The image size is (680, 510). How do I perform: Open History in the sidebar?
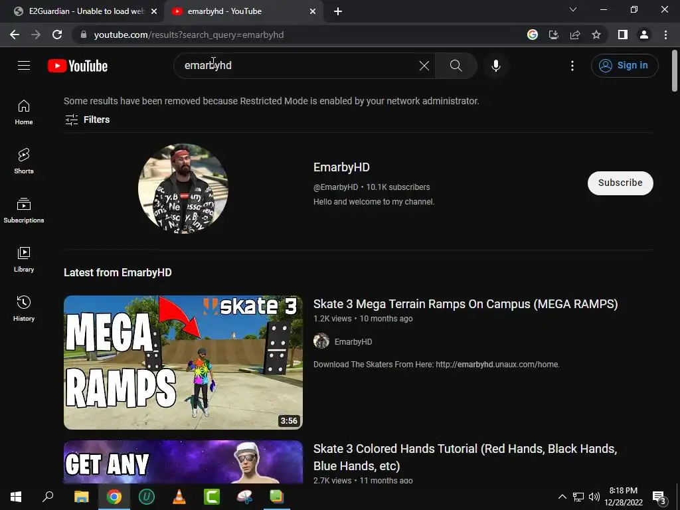(24, 308)
